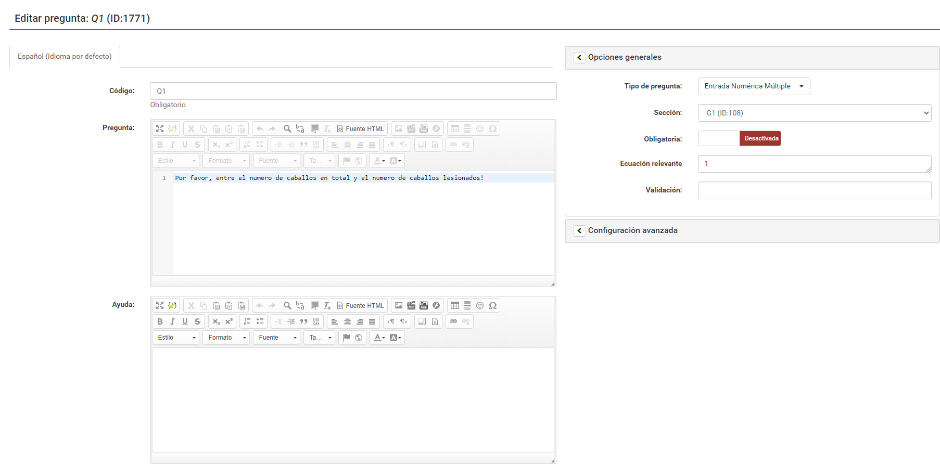This screenshot has height=465, width=940.
Task: Select the Español (Idioma por defecto) tab
Action: 65,57
